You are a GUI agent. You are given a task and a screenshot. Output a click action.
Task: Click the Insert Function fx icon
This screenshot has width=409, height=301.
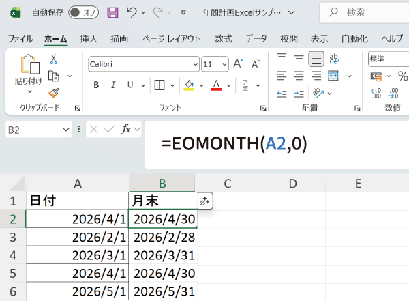pos(125,129)
